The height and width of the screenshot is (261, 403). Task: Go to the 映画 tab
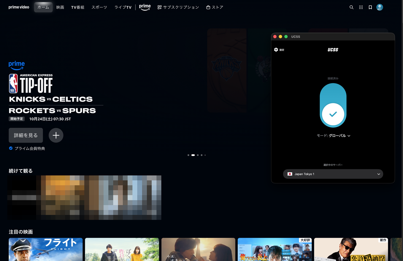(60, 7)
